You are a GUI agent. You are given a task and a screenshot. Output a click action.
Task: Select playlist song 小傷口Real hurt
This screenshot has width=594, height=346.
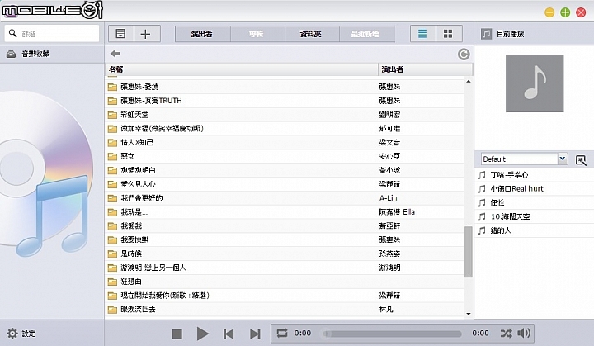tap(534, 189)
